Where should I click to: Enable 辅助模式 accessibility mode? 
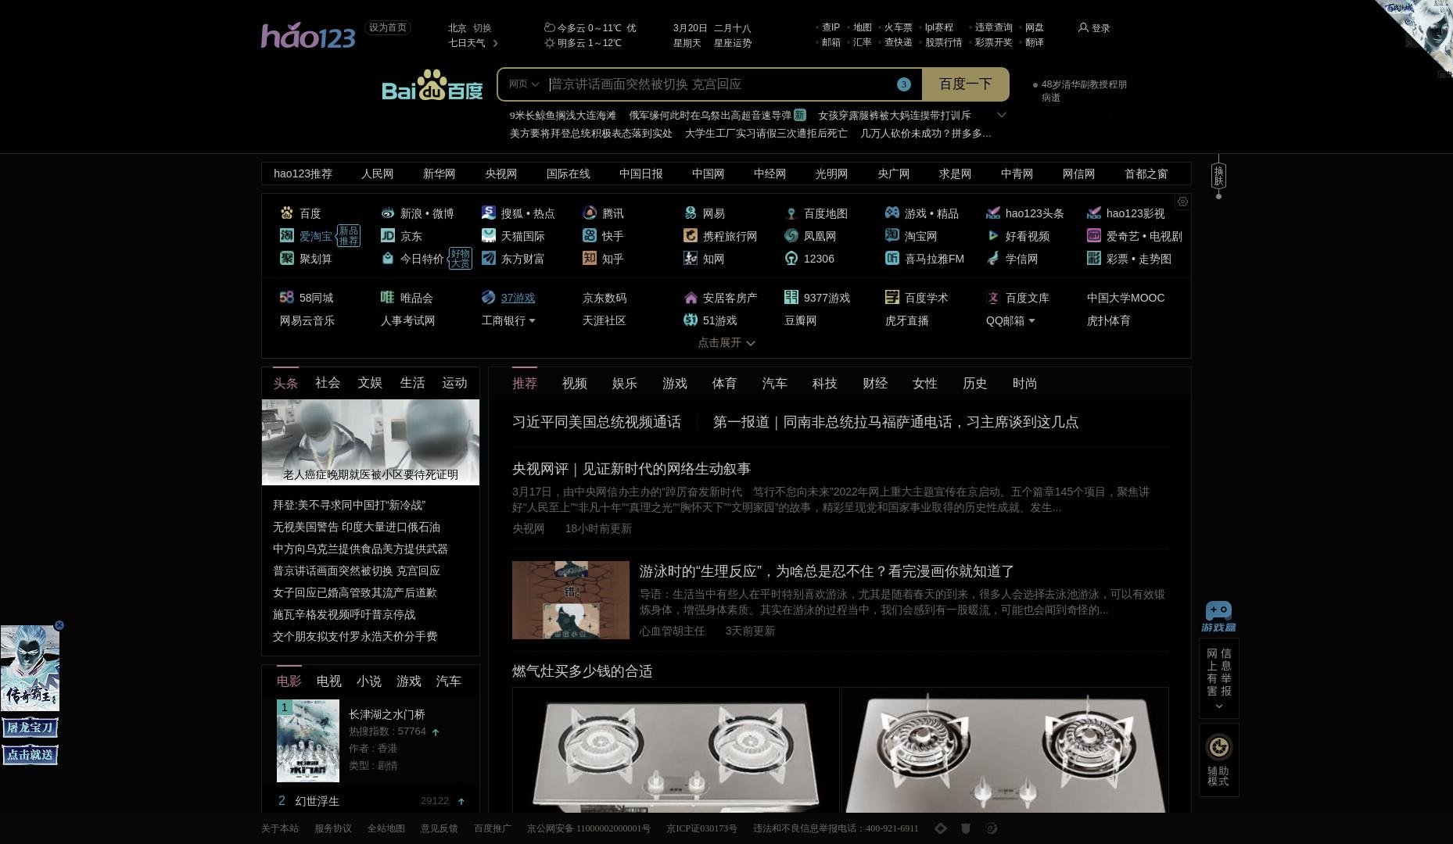1218,760
